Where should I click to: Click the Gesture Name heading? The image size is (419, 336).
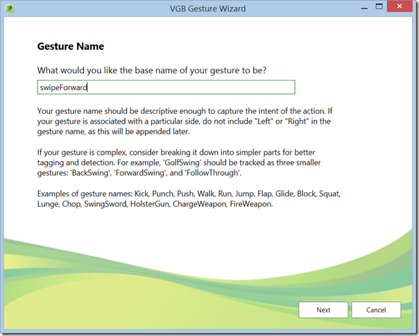click(x=71, y=47)
